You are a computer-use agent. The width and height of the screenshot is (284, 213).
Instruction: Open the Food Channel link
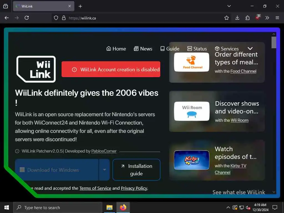coord(243,71)
